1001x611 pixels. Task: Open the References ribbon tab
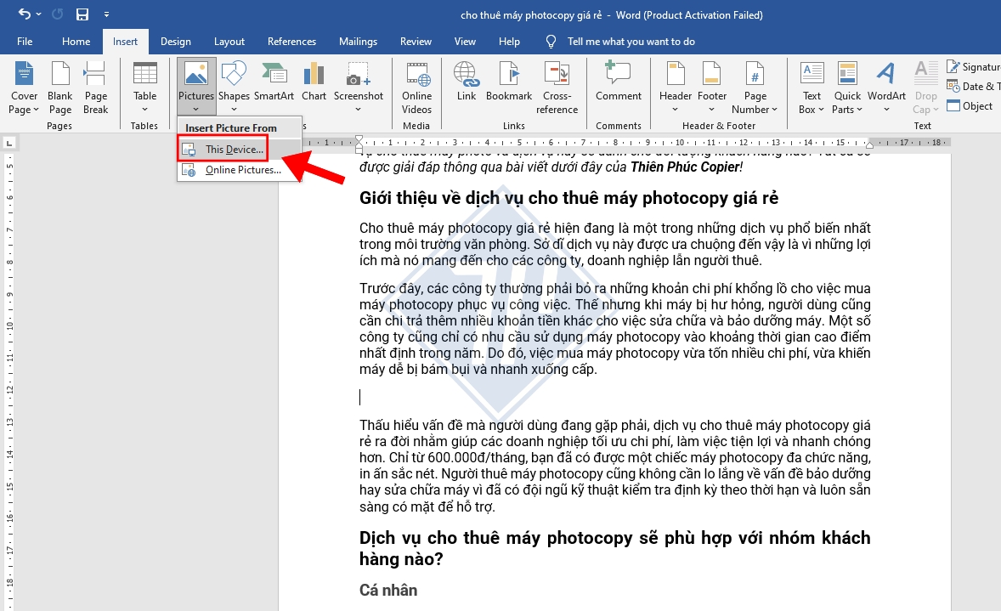[292, 42]
